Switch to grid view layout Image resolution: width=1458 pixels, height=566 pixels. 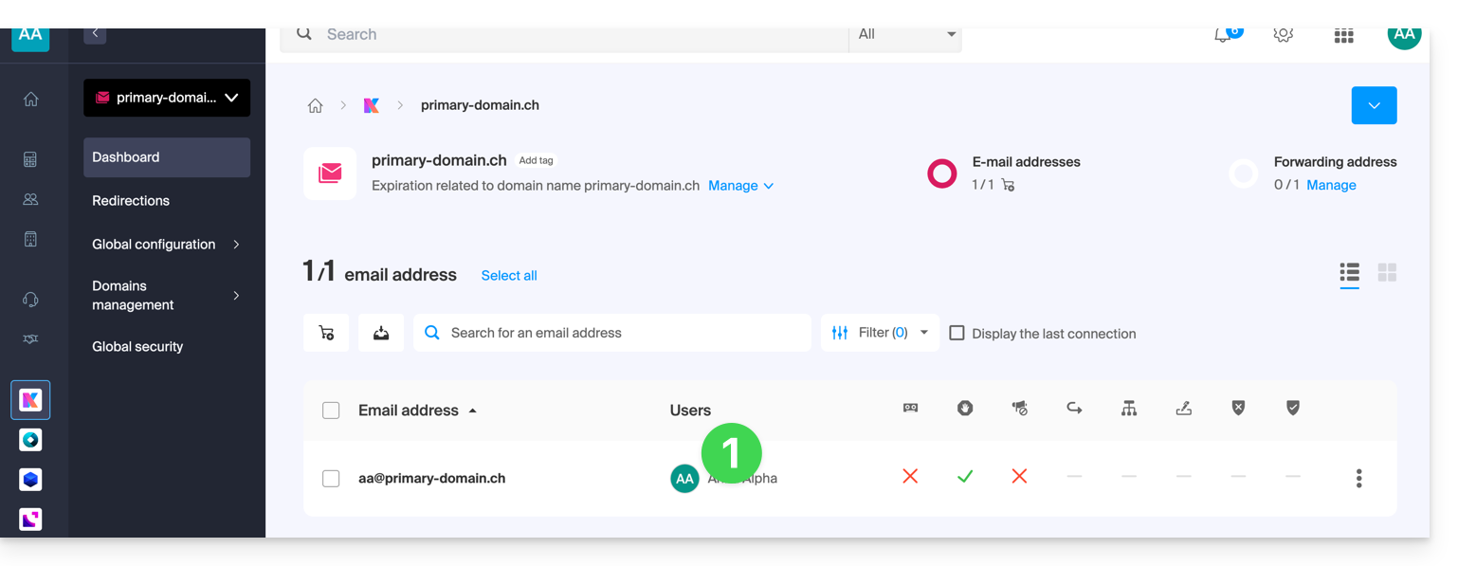(1387, 273)
